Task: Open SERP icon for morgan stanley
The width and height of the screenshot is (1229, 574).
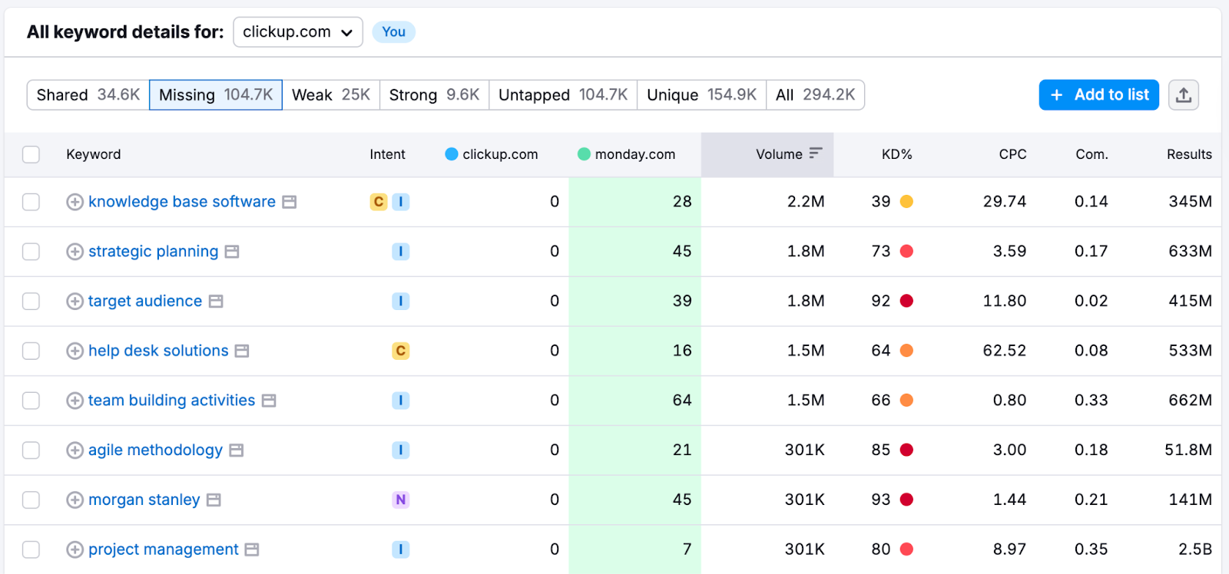Action: pyautogui.click(x=214, y=500)
